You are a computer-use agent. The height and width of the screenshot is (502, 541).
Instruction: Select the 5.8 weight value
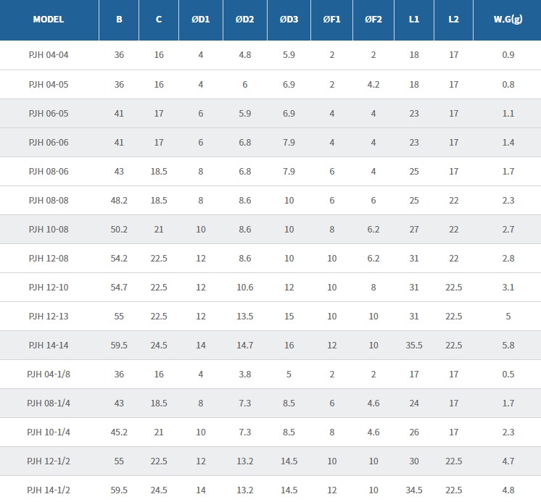click(x=508, y=346)
